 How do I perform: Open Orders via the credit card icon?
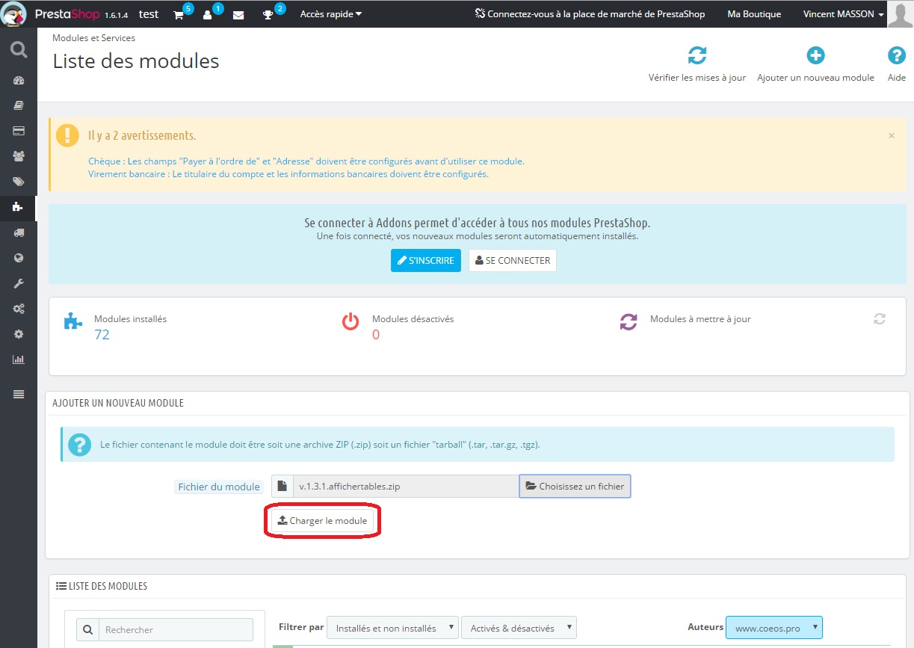(x=19, y=131)
